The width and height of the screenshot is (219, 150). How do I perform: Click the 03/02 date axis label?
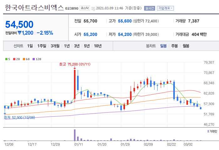188,144
